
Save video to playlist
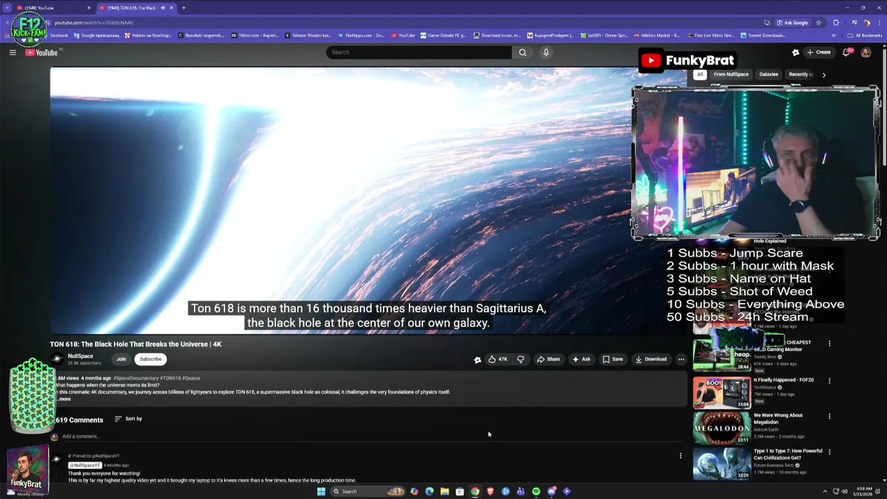point(613,359)
